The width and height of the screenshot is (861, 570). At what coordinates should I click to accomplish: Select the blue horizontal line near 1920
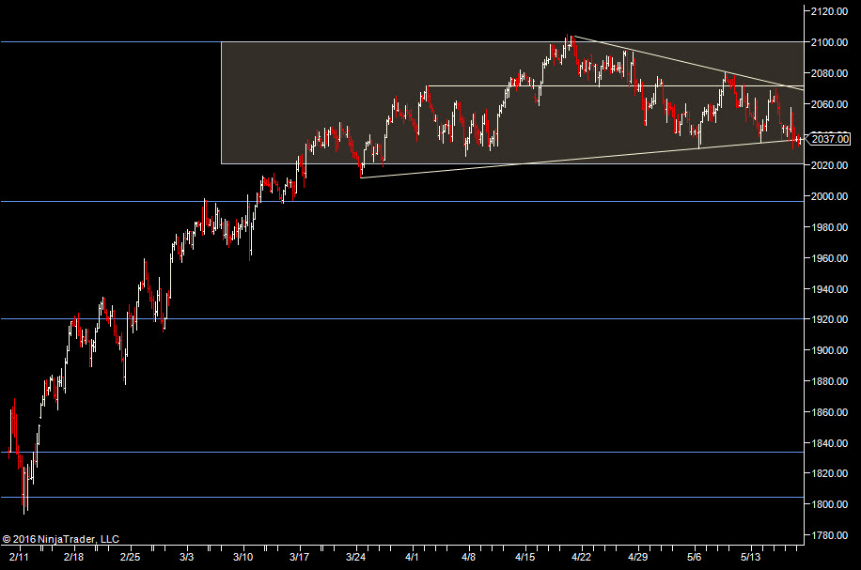point(402,318)
